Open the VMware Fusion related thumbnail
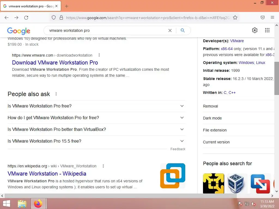Viewport: 279px width, 209px height. (260, 183)
